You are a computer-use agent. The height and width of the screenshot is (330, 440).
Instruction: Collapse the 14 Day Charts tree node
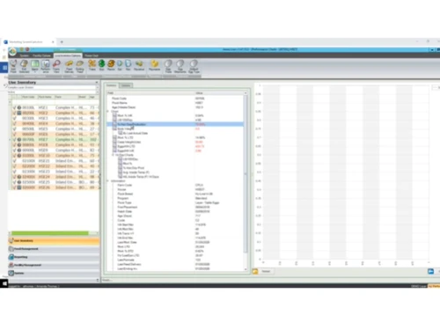click(114, 155)
